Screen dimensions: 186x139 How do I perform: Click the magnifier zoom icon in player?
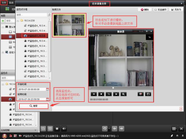point(123,94)
